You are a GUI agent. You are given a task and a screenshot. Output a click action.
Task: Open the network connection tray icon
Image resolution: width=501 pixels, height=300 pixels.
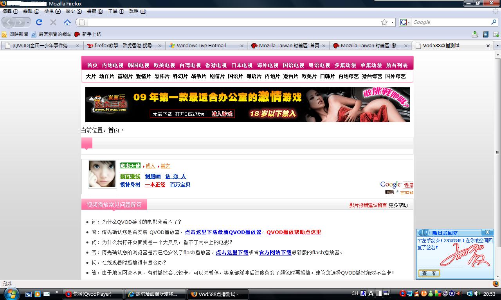(x=470, y=294)
